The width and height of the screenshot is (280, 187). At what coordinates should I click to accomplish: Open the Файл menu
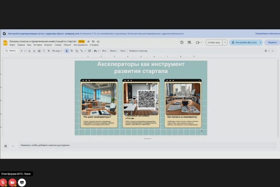pos(12,45)
